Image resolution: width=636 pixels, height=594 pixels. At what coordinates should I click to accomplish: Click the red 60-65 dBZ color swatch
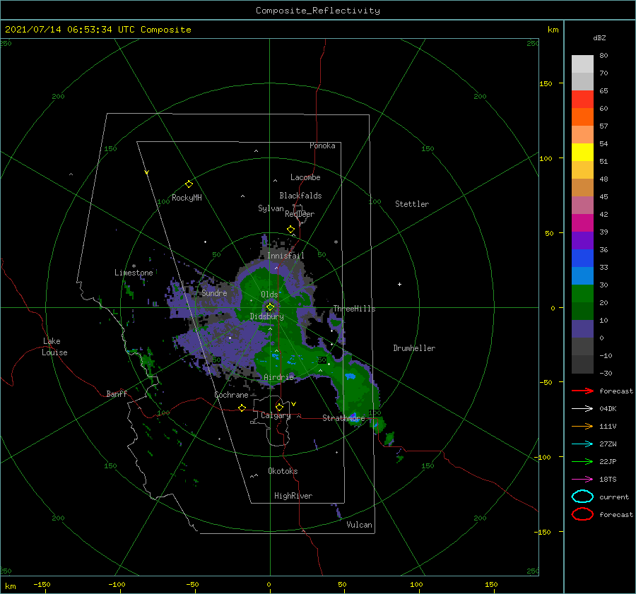click(582, 100)
